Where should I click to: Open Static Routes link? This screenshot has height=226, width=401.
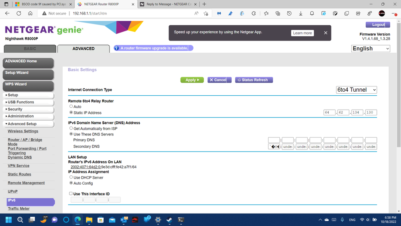click(19, 174)
